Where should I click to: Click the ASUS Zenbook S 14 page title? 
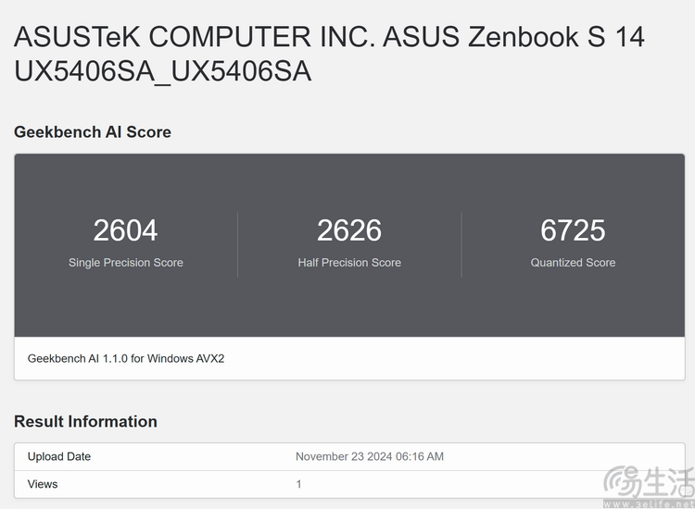[329, 54]
